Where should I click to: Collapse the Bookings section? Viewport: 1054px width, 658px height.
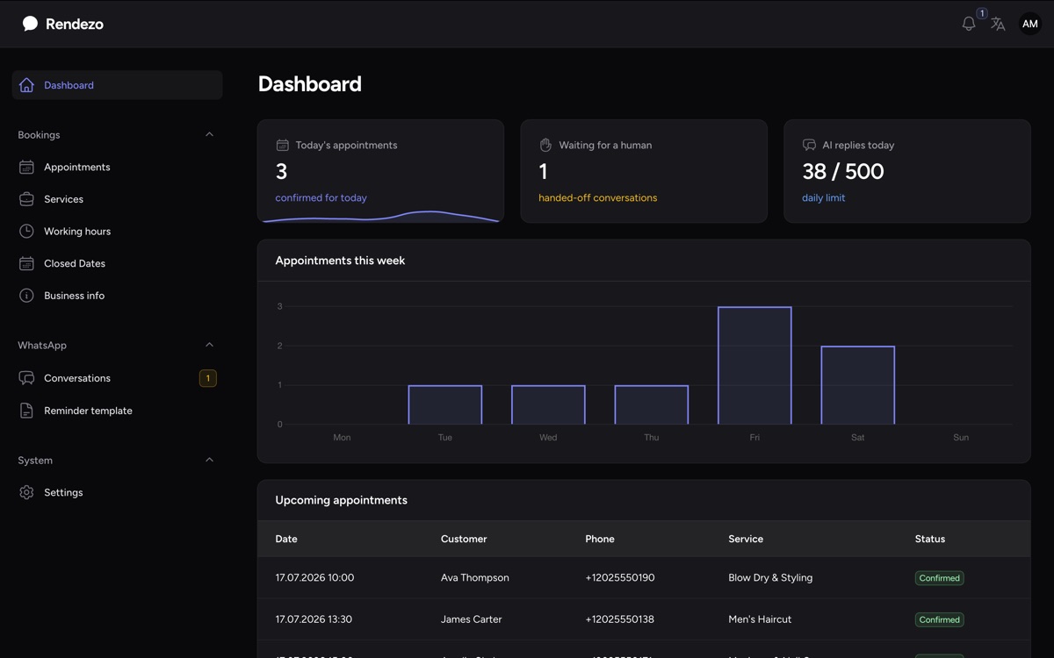coord(209,134)
